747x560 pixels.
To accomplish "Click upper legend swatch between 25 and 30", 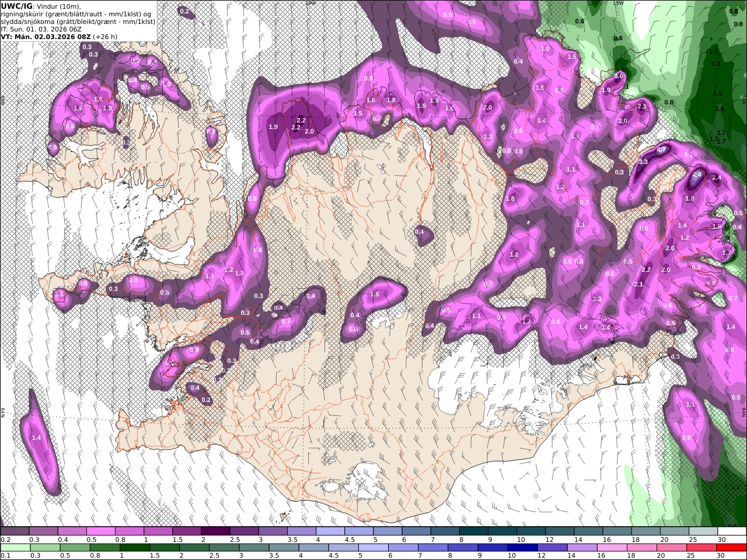I will 703,531.
